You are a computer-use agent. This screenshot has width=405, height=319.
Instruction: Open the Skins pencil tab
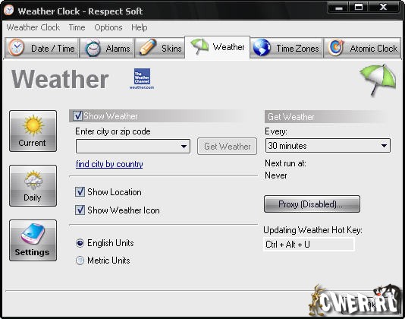click(159, 48)
